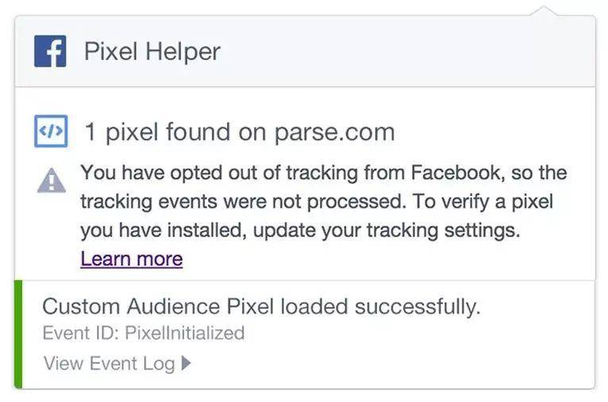
Task: Click the word Facebook in warning message
Action: [457, 172]
